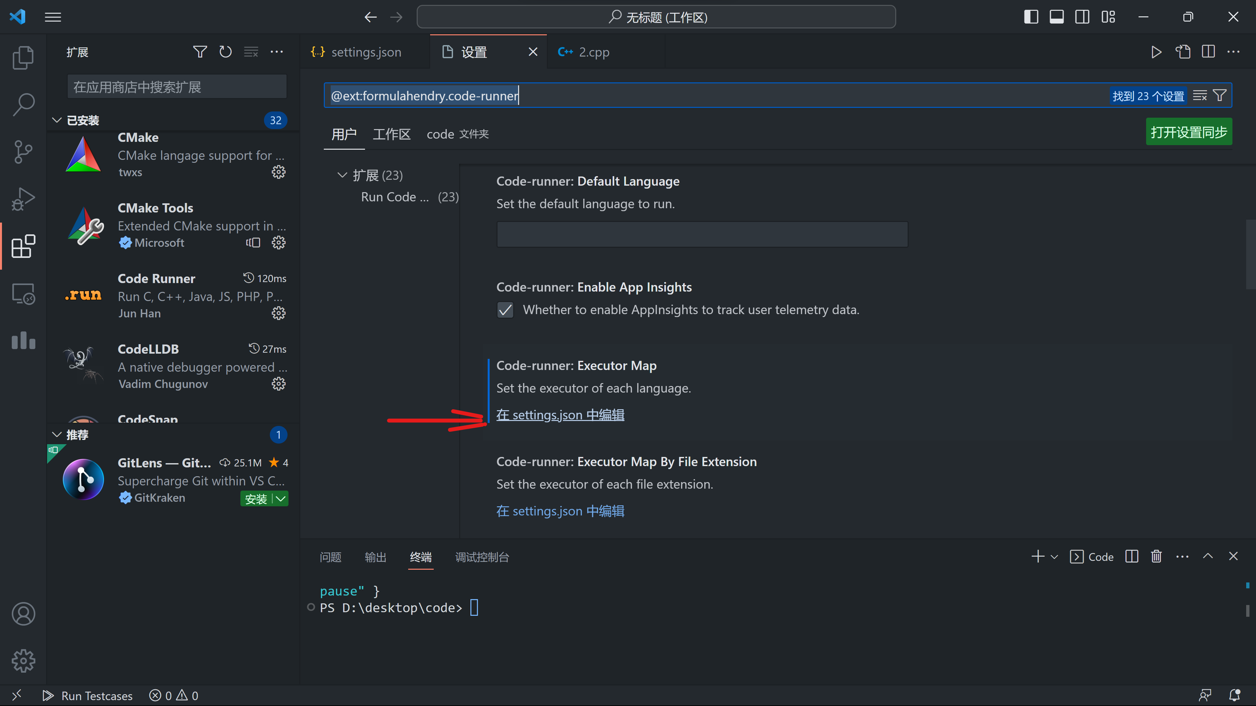Viewport: 1256px width, 706px height.
Task: Click settings editor vertical scrollbar
Action: [1251, 254]
